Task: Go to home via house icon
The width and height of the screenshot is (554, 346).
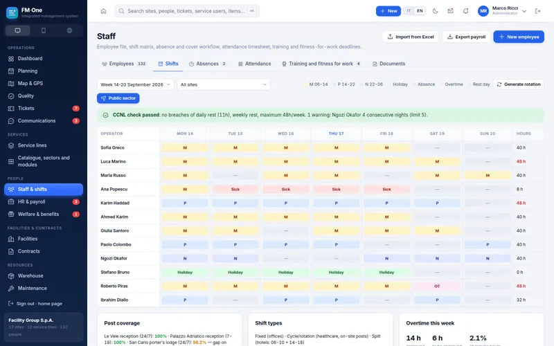Action: point(103,11)
